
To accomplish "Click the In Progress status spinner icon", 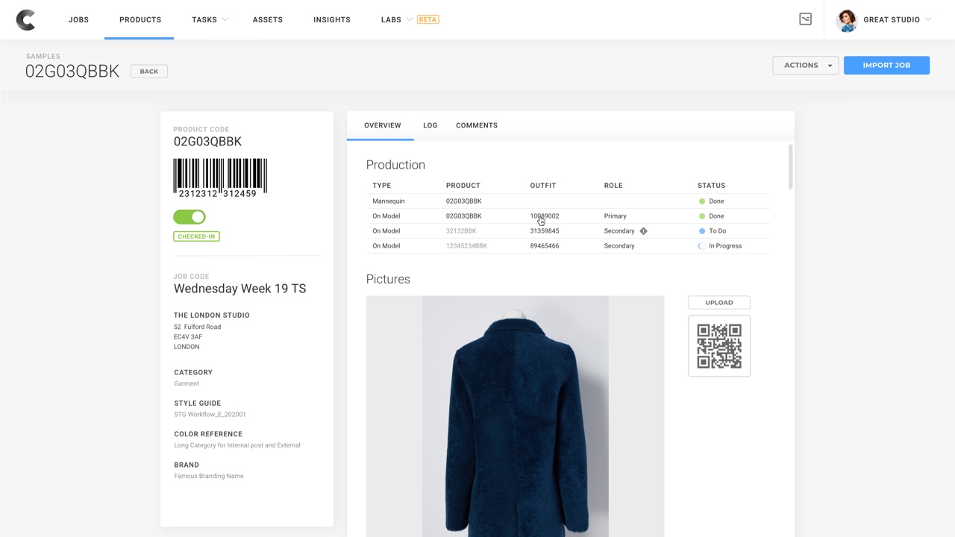I will click(x=701, y=246).
